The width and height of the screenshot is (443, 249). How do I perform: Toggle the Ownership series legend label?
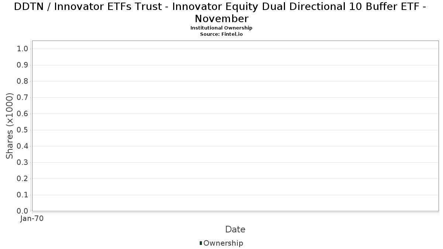click(223, 243)
